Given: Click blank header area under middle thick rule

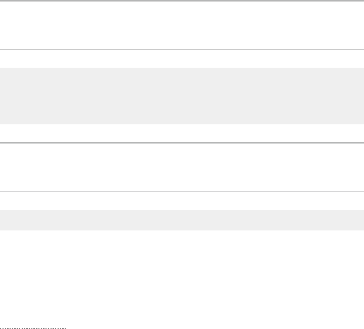Looking at the screenshot, I should (182, 167).
